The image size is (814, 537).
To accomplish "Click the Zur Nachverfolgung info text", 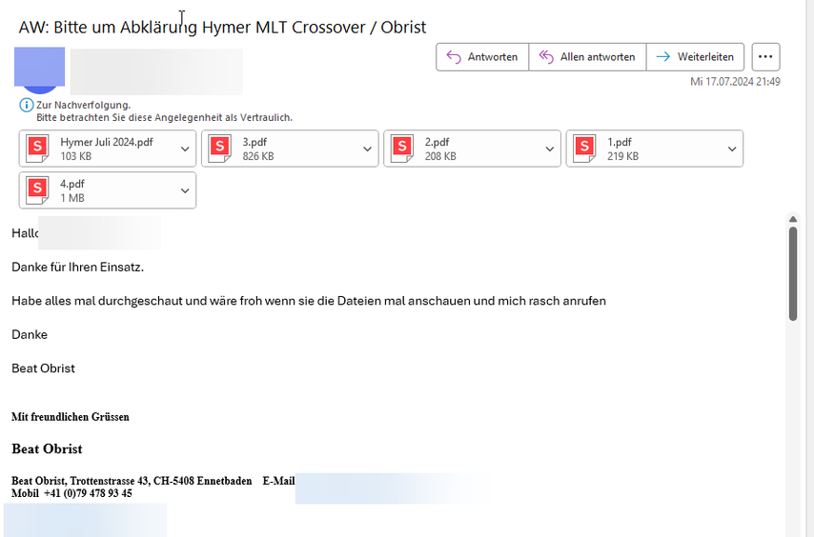I will (84, 105).
